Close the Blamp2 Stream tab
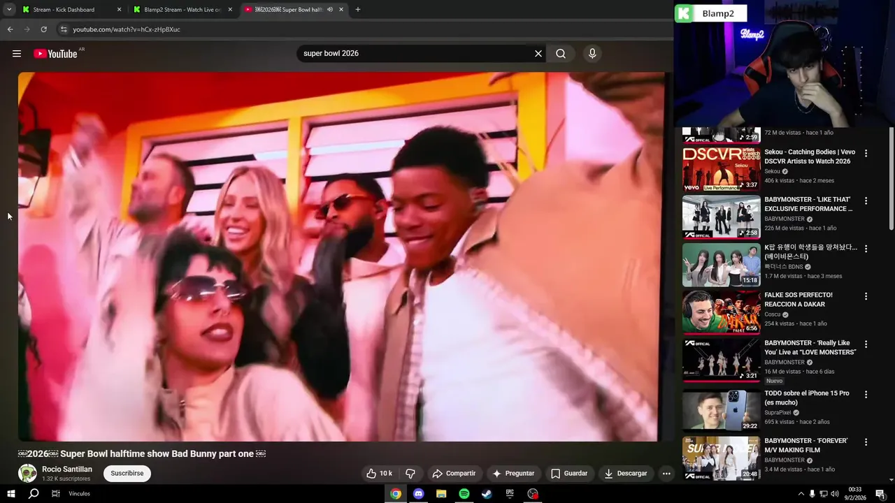 point(230,10)
